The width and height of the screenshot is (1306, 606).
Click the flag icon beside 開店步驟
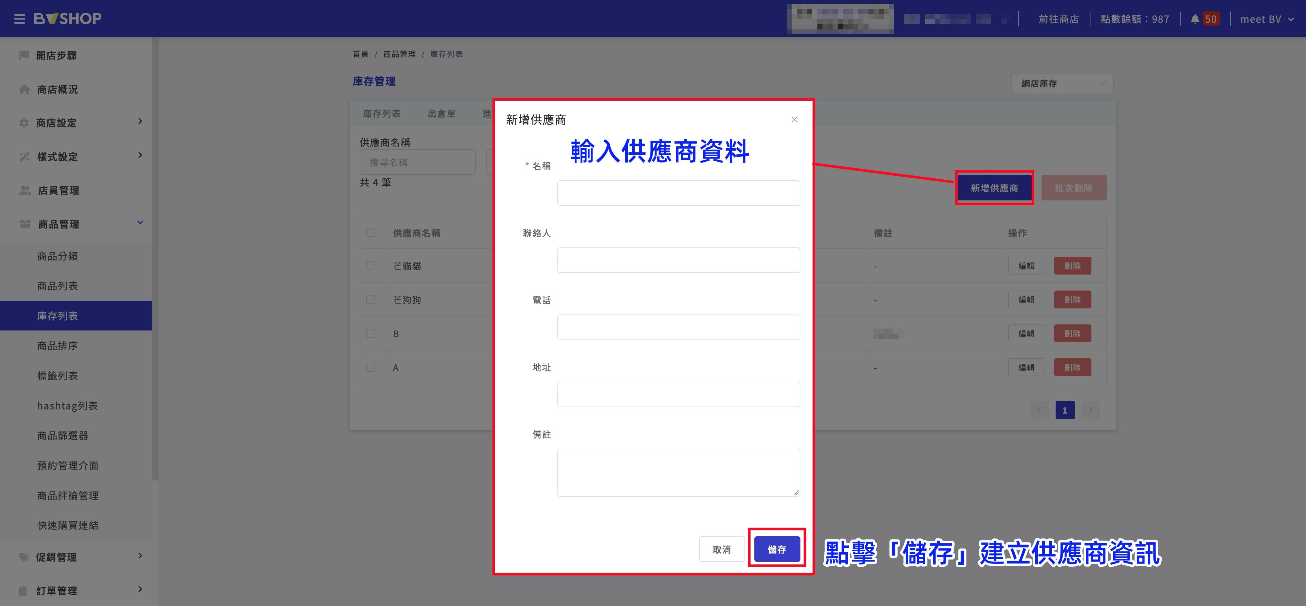(x=24, y=55)
